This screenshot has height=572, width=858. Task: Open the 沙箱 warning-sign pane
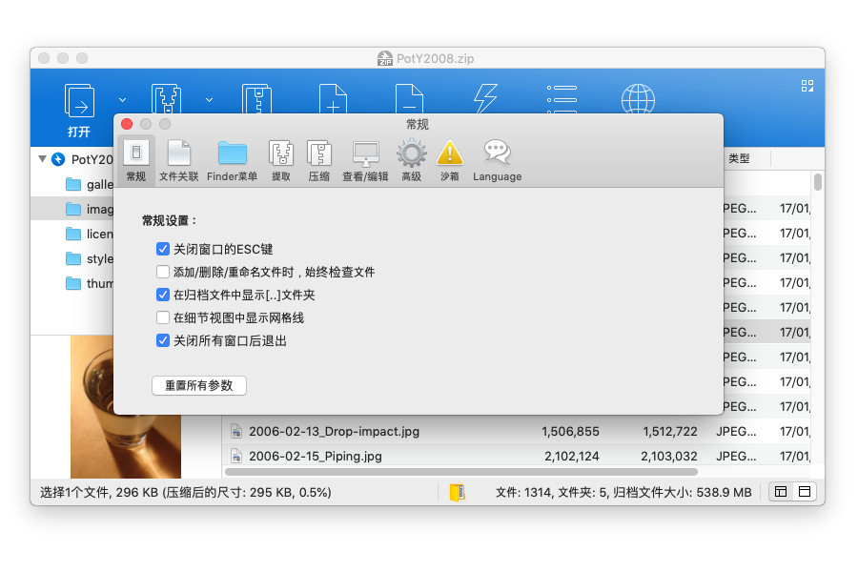pos(449,160)
